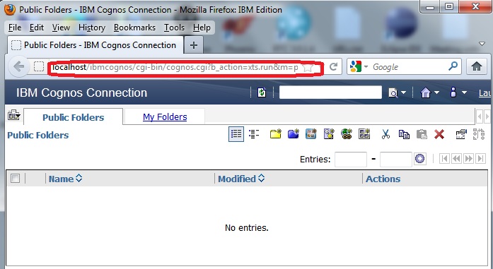Image resolution: width=493 pixels, height=269 pixels.
Task: Open the Firefox Edit menu
Action: (x=37, y=28)
